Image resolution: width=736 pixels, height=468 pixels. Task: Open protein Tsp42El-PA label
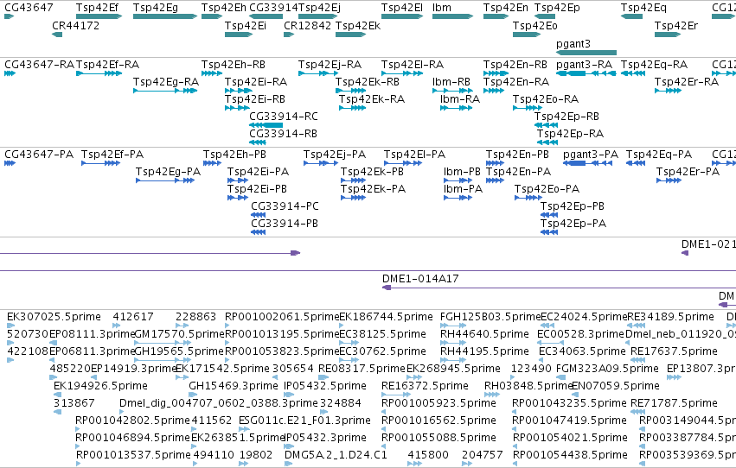414,154
